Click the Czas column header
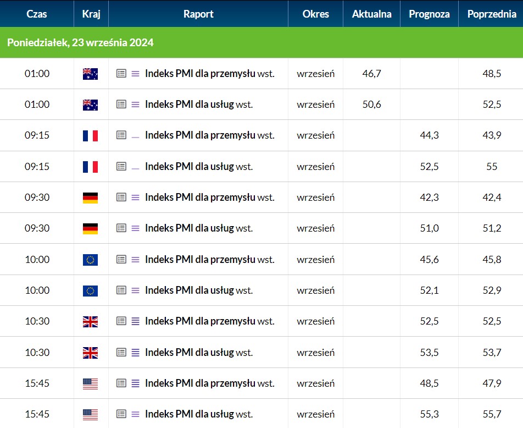523x428 pixels. pyautogui.click(x=37, y=14)
